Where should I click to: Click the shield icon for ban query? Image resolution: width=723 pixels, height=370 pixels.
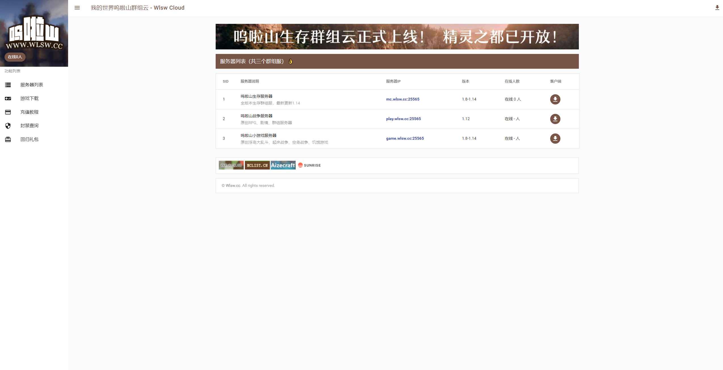[8, 126]
